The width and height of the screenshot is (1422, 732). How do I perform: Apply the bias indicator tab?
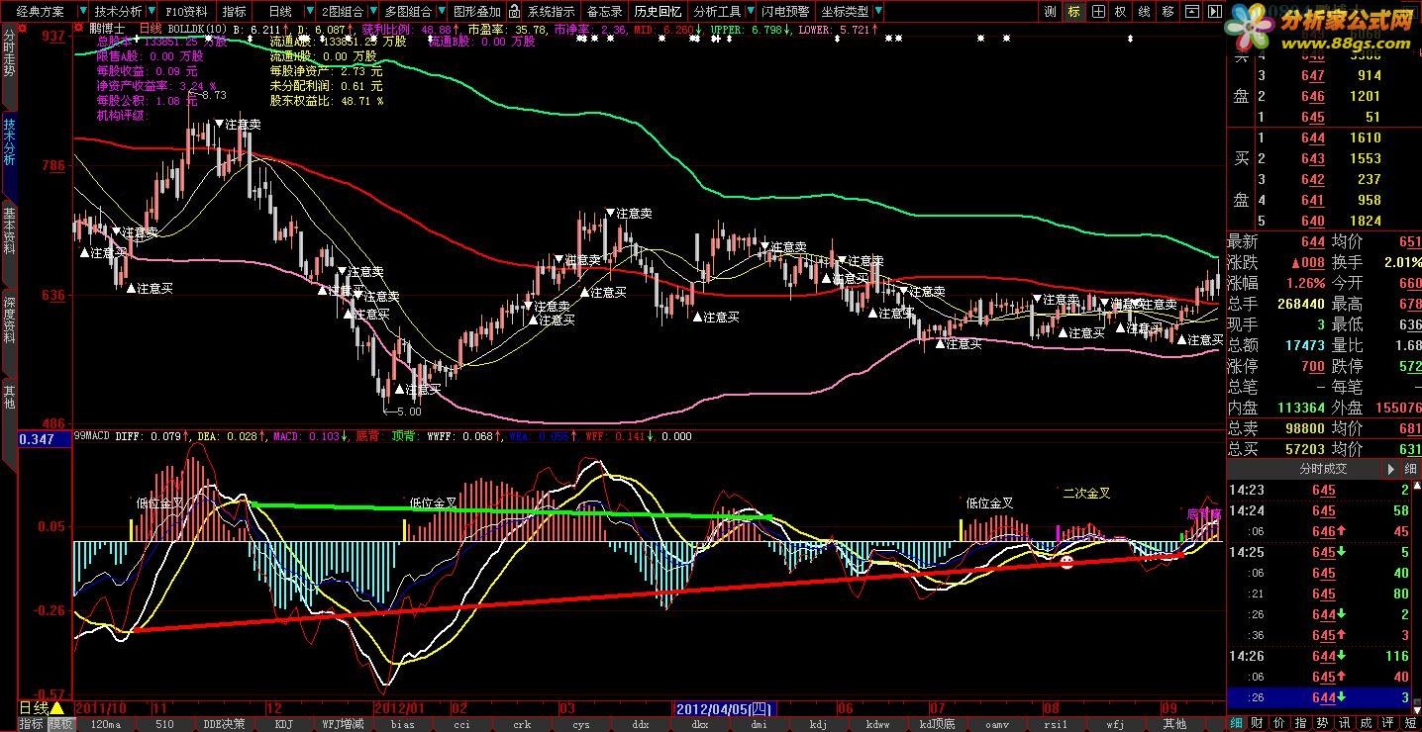[x=402, y=724]
